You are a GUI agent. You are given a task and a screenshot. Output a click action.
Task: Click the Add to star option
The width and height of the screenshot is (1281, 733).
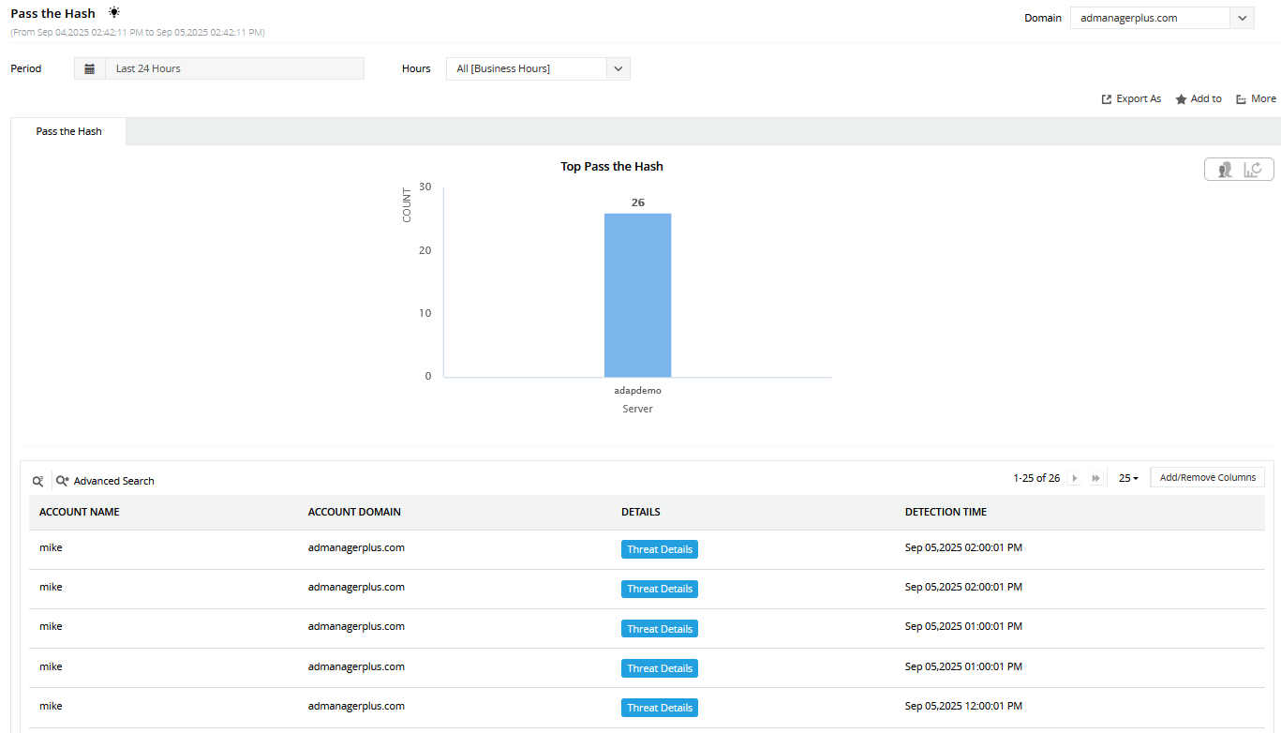pyautogui.click(x=1199, y=98)
